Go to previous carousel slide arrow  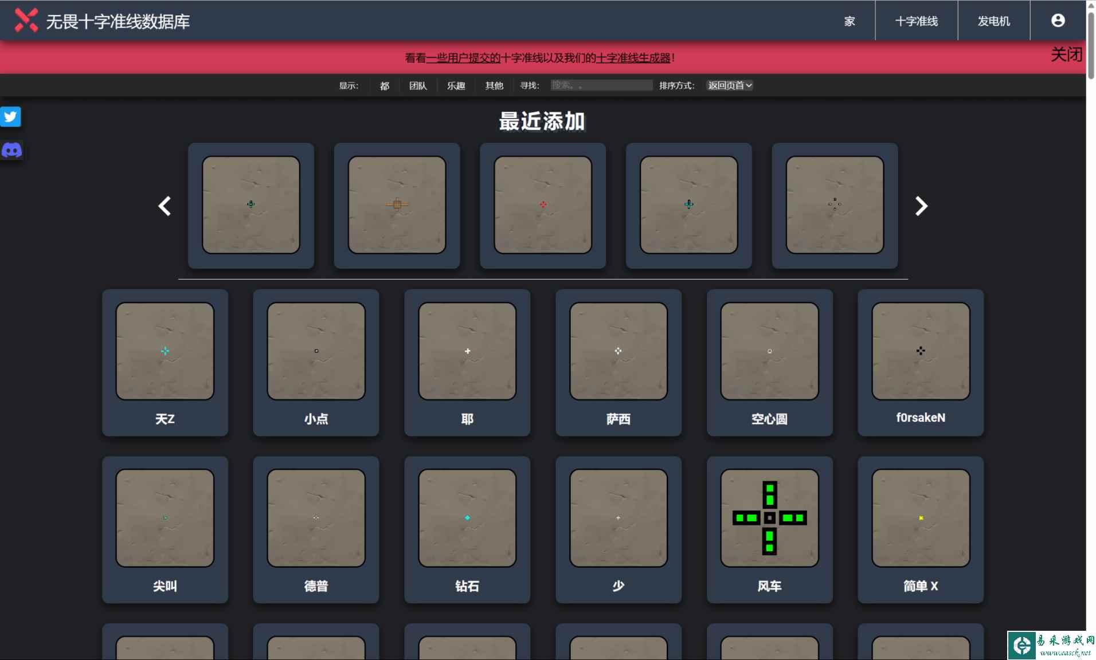tap(165, 206)
